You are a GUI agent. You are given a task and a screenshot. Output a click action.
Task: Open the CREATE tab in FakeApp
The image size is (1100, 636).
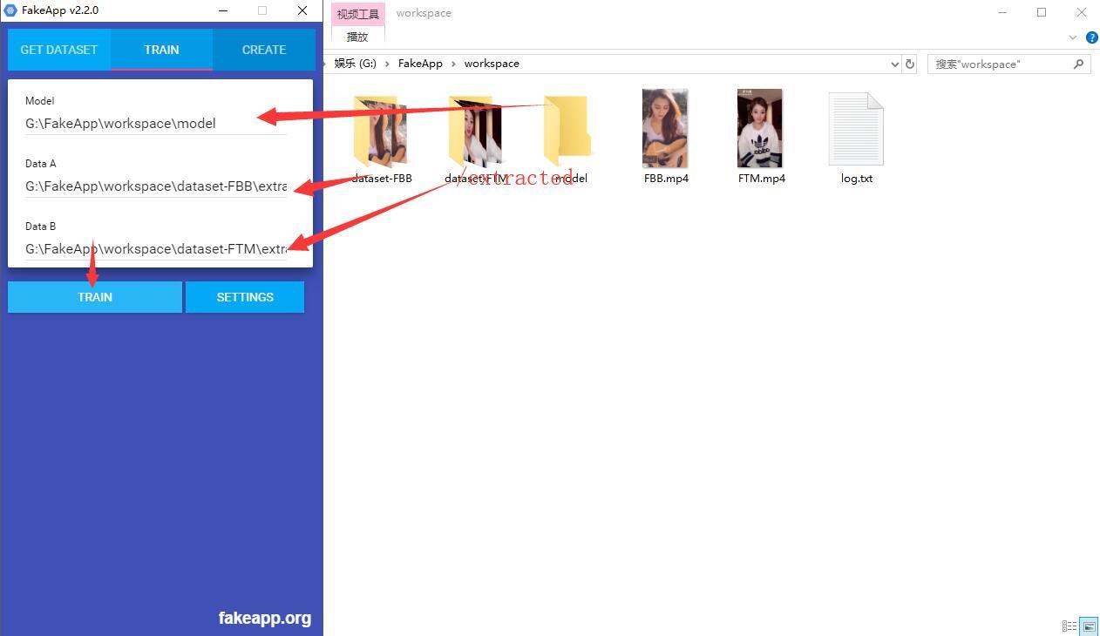pyautogui.click(x=264, y=50)
